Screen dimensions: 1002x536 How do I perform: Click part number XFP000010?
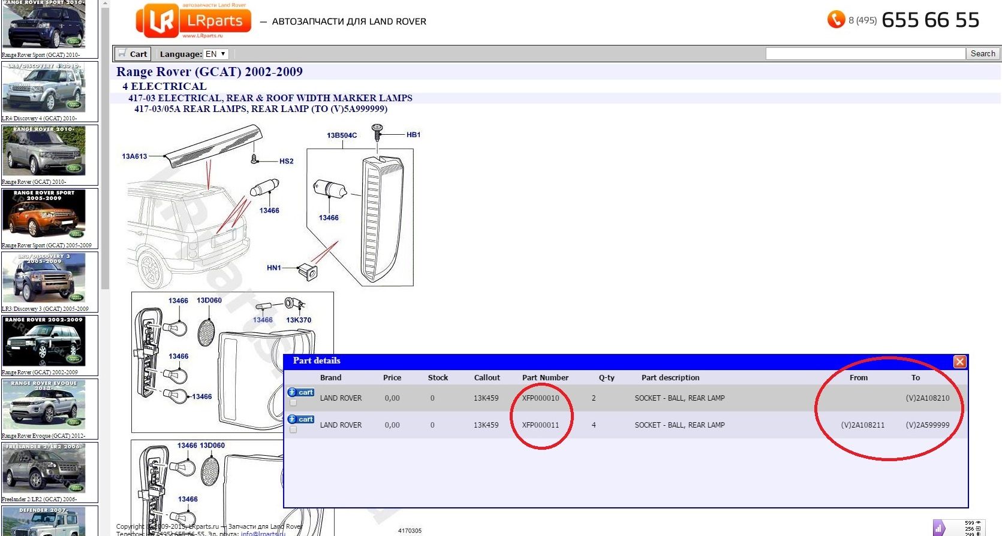[x=540, y=398]
